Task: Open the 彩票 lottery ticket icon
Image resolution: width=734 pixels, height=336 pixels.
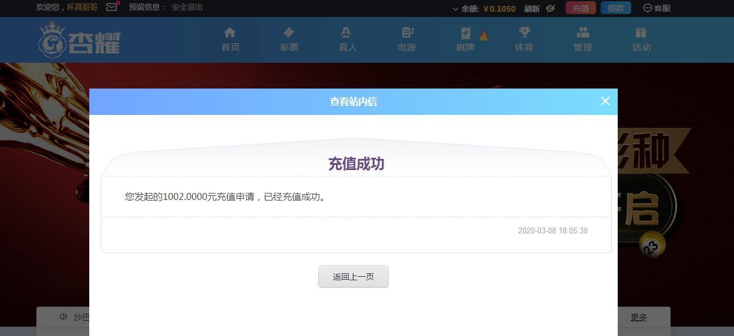Action: pyautogui.click(x=289, y=33)
